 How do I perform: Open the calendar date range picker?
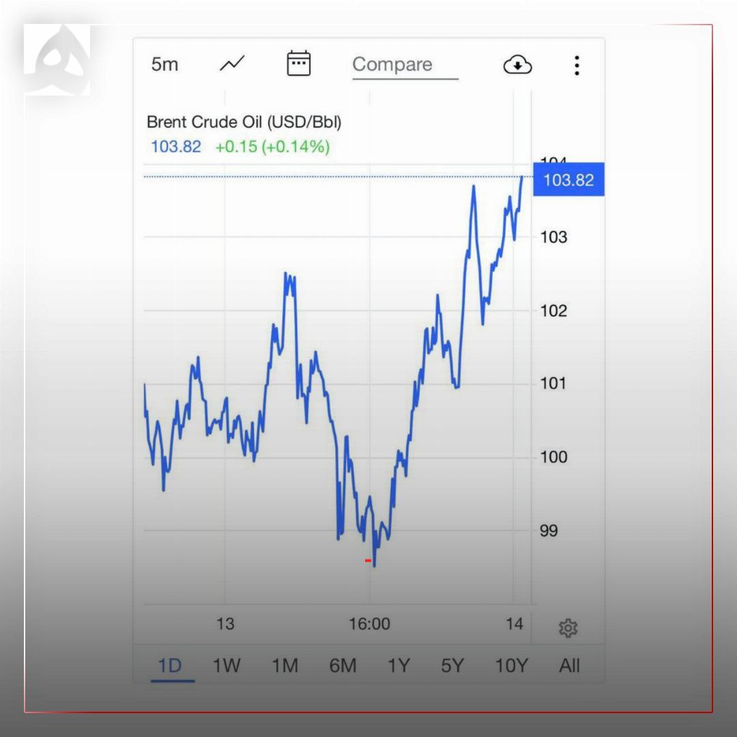[298, 63]
